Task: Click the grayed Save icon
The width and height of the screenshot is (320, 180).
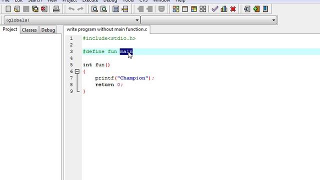Action: coord(26,9)
